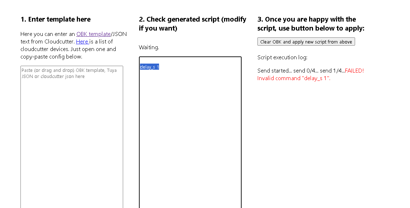Focus the template paste text area placeholder
This screenshot has width=410, height=208.
pyautogui.click(x=72, y=137)
